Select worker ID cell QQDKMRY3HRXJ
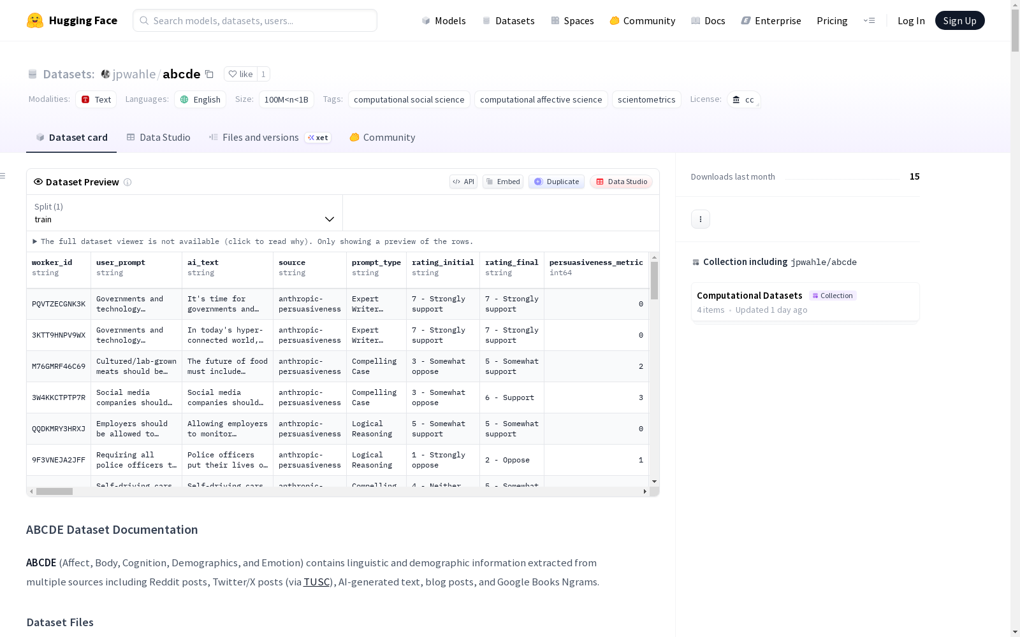 (x=59, y=429)
